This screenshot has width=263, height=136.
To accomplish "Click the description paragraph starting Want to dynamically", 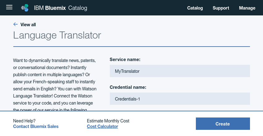I will pos(55,84).
